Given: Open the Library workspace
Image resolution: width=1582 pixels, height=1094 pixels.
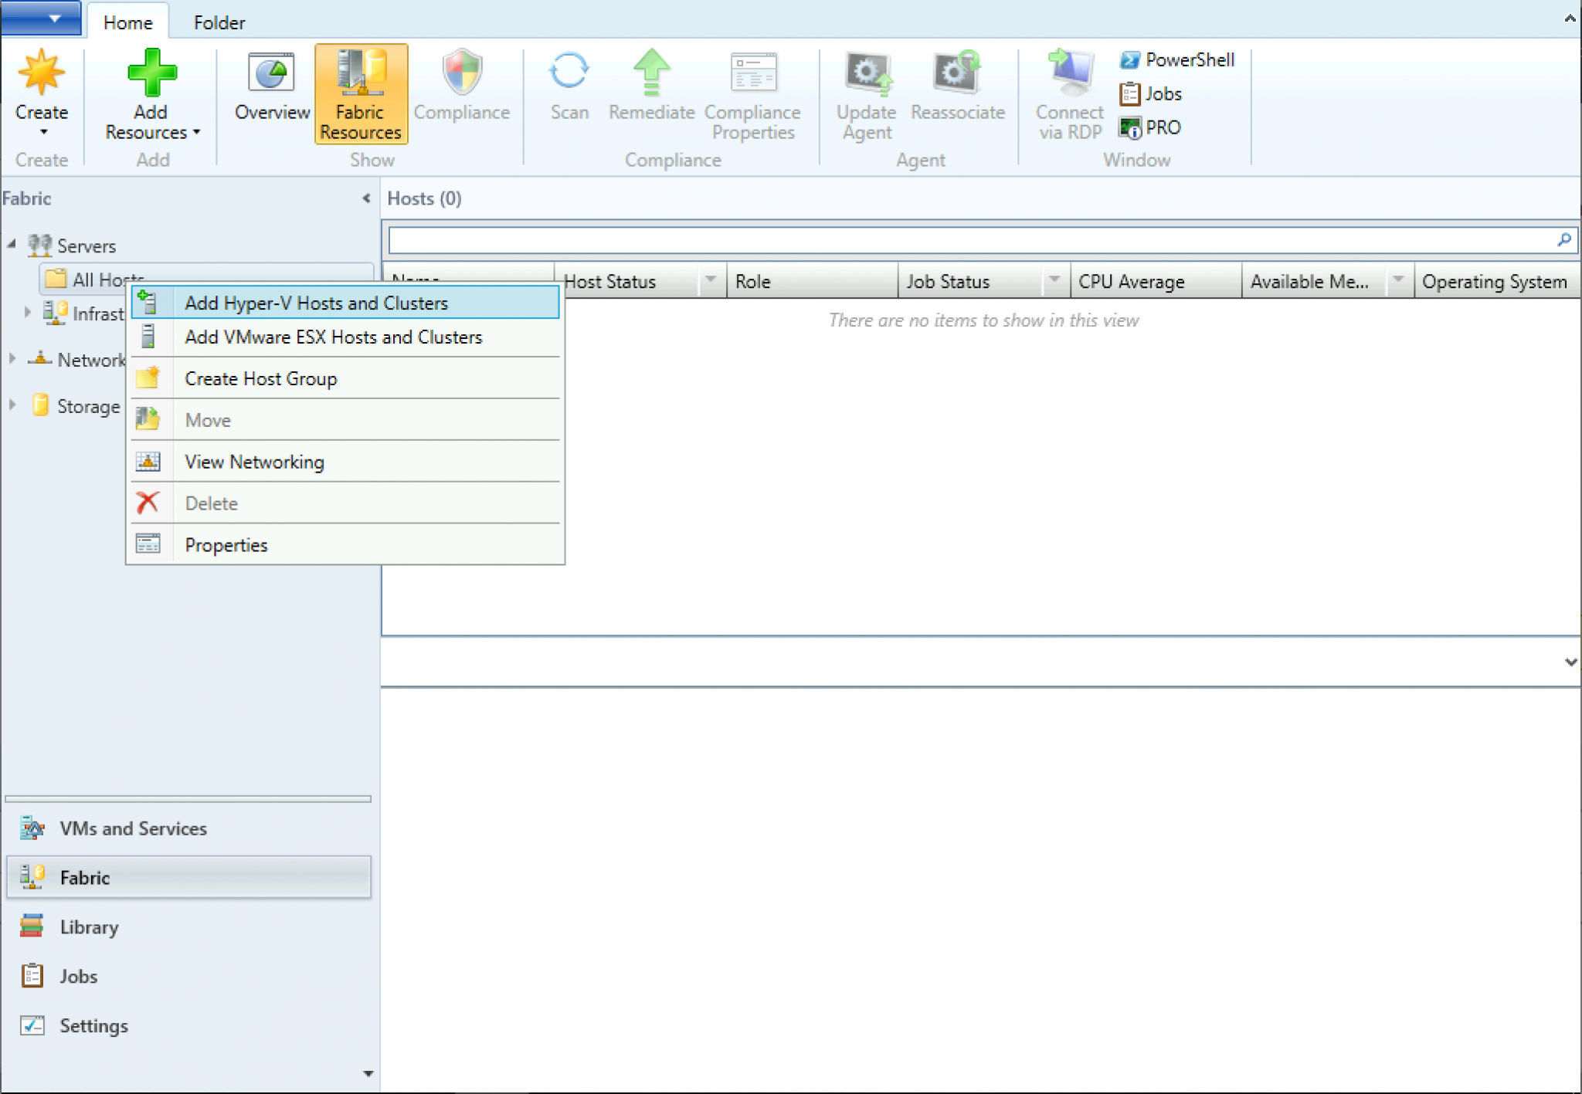Looking at the screenshot, I should point(90,926).
